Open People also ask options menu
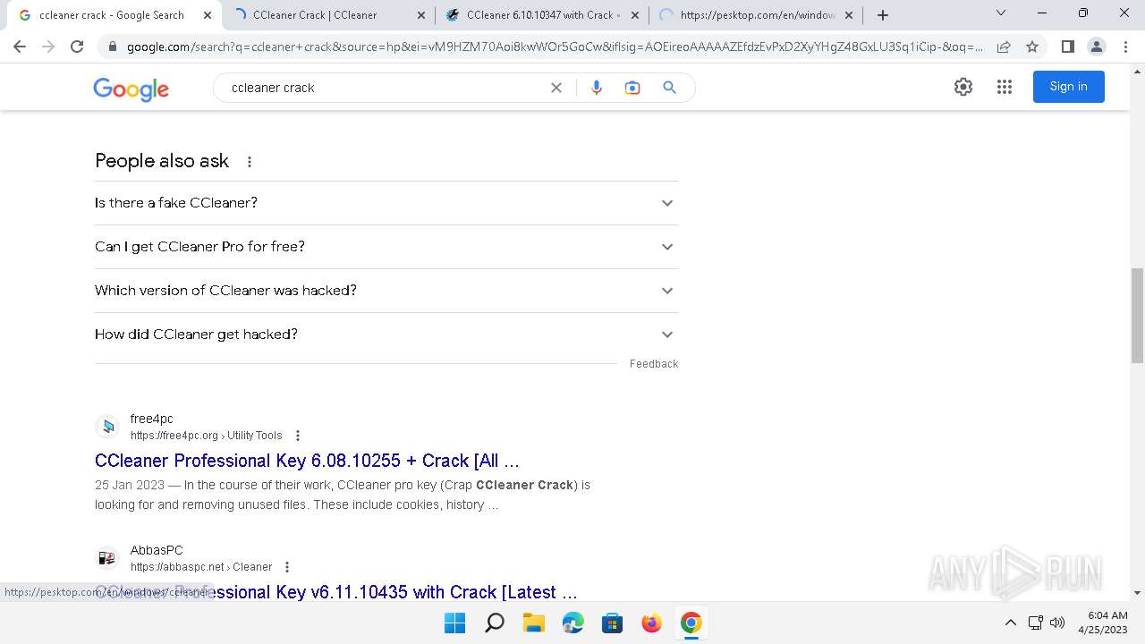Viewport: 1145px width, 644px height. pyautogui.click(x=250, y=162)
